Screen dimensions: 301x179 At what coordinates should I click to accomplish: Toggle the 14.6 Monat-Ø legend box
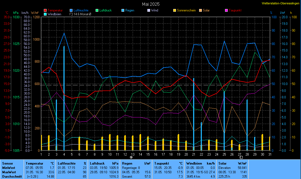pyautogui.click(x=71, y=14)
